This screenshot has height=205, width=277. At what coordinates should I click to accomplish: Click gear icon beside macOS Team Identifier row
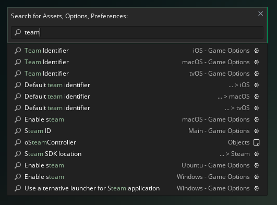coord(257,62)
